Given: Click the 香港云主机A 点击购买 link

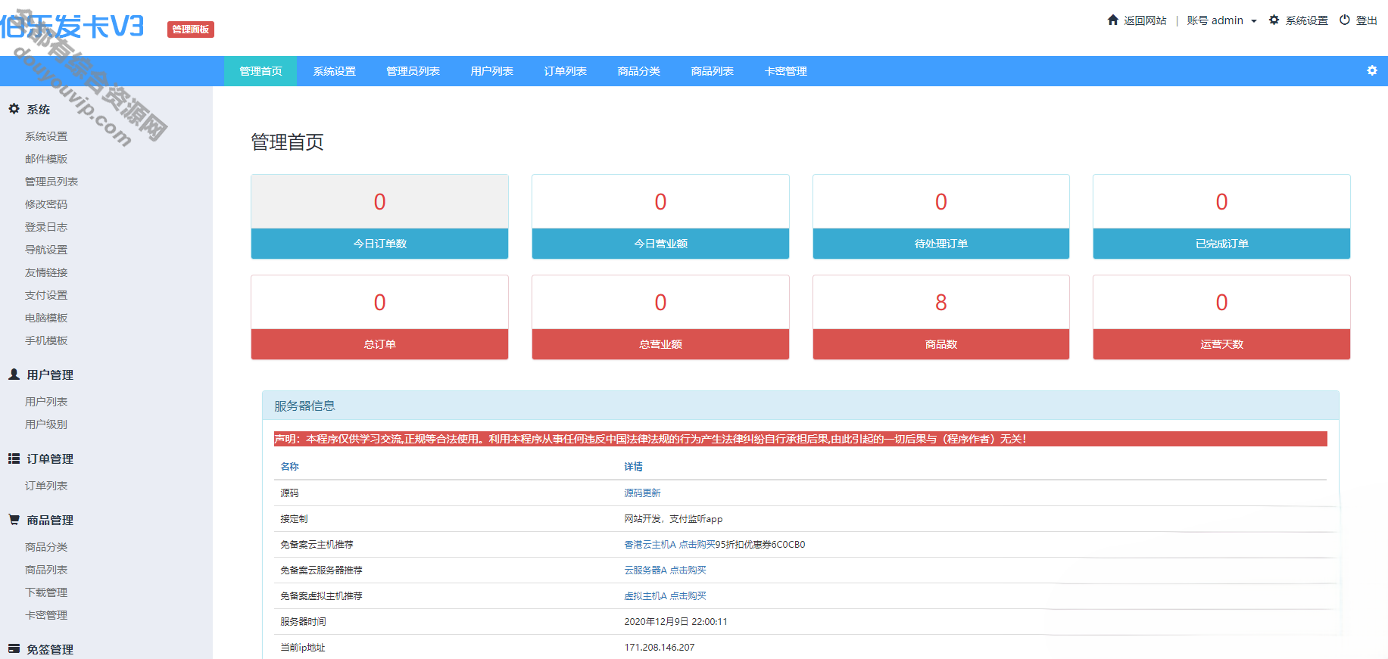Looking at the screenshot, I should point(669,545).
